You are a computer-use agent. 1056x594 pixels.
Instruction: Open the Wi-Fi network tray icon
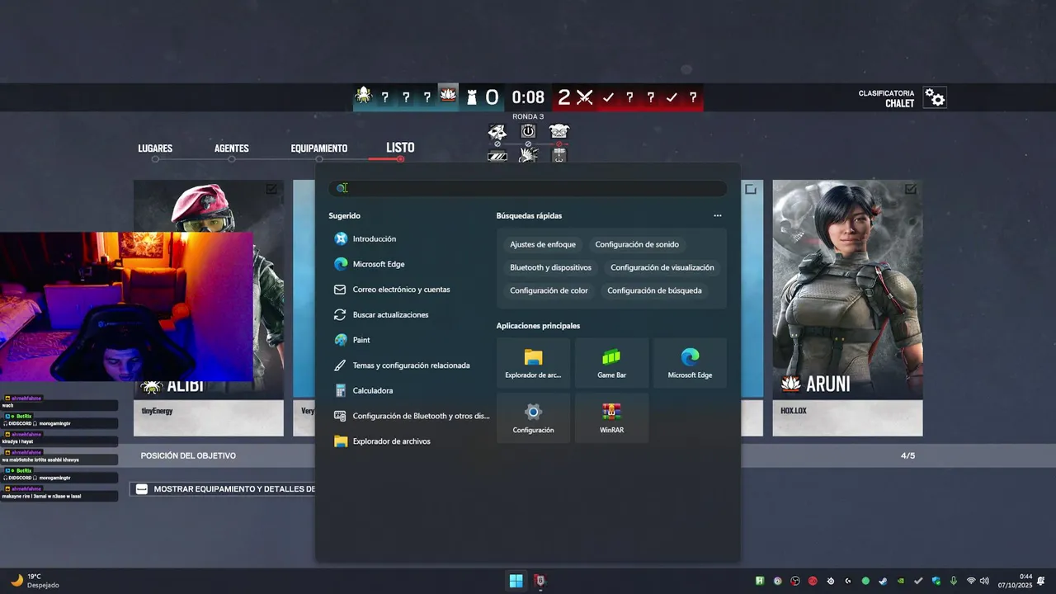click(971, 581)
